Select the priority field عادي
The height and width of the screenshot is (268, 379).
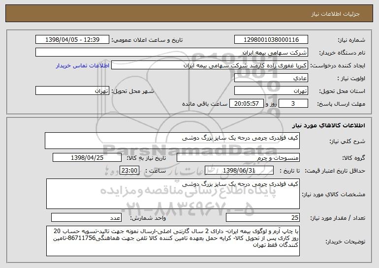click(271, 78)
